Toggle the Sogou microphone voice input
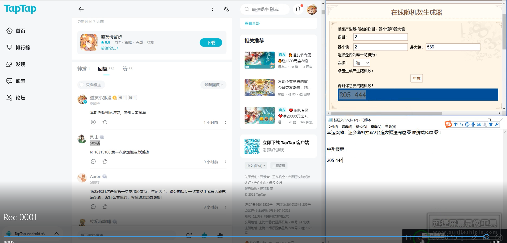507x243 pixels. [x=473, y=124]
